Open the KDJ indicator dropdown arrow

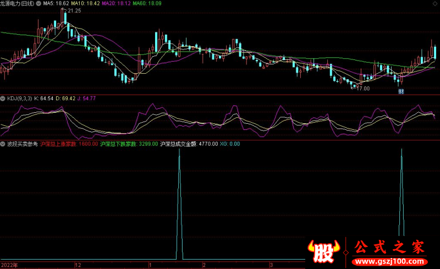pos(3,98)
